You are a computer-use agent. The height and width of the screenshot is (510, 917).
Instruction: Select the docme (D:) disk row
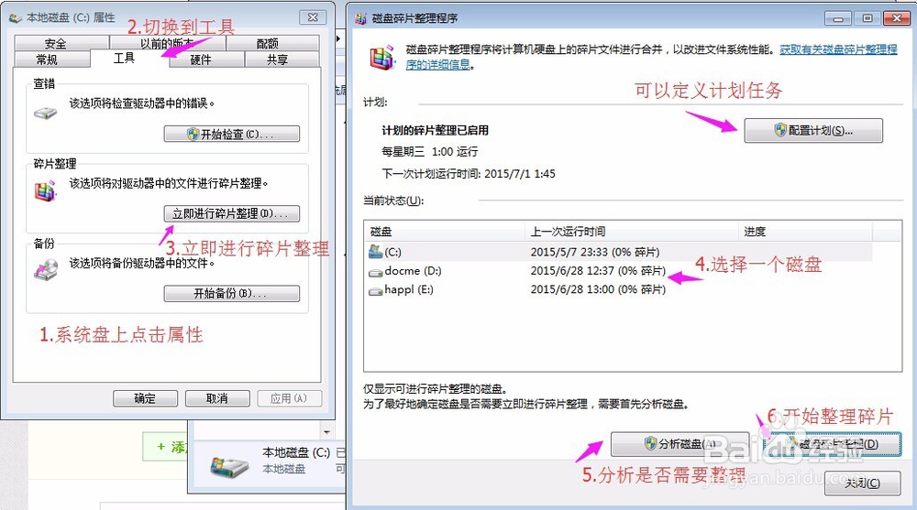pos(620,270)
